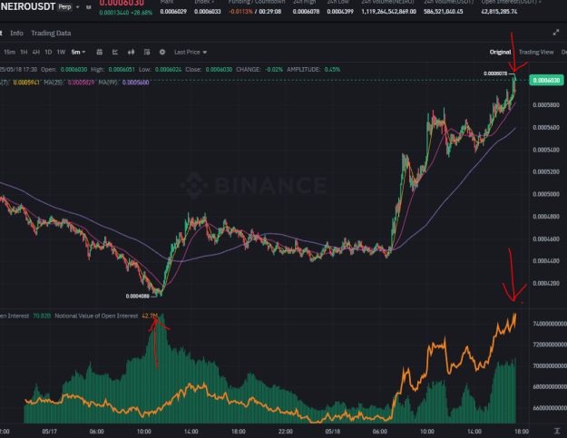Click the 24h Low value 0.0004399
Image resolution: width=567 pixels, height=438 pixels.
click(340, 12)
